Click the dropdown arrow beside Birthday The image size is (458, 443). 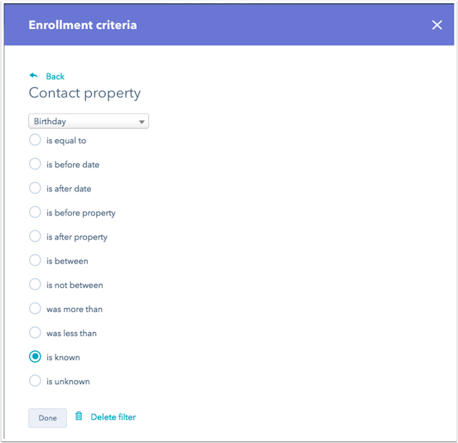pyautogui.click(x=142, y=122)
